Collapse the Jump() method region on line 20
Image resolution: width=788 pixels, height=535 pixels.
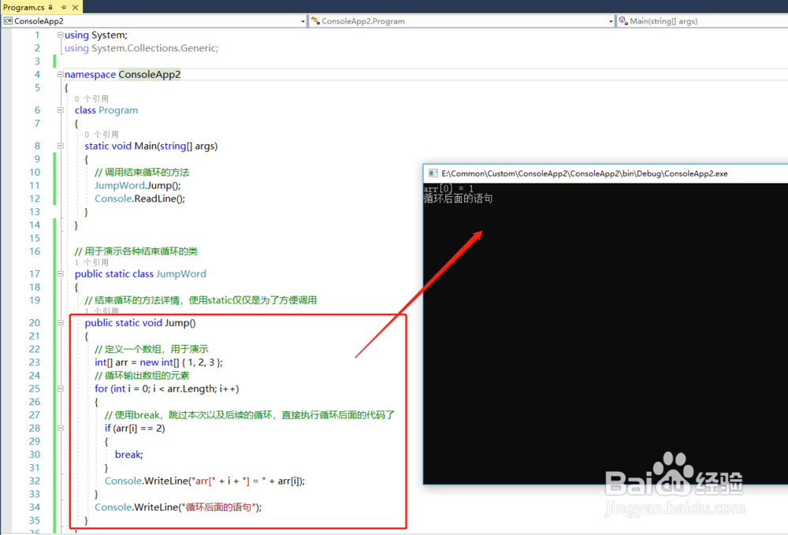pyautogui.click(x=61, y=322)
